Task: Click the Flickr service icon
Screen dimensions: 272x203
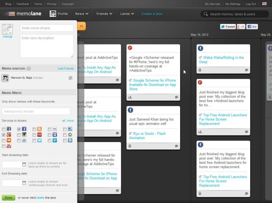Action: (x=55, y=129)
